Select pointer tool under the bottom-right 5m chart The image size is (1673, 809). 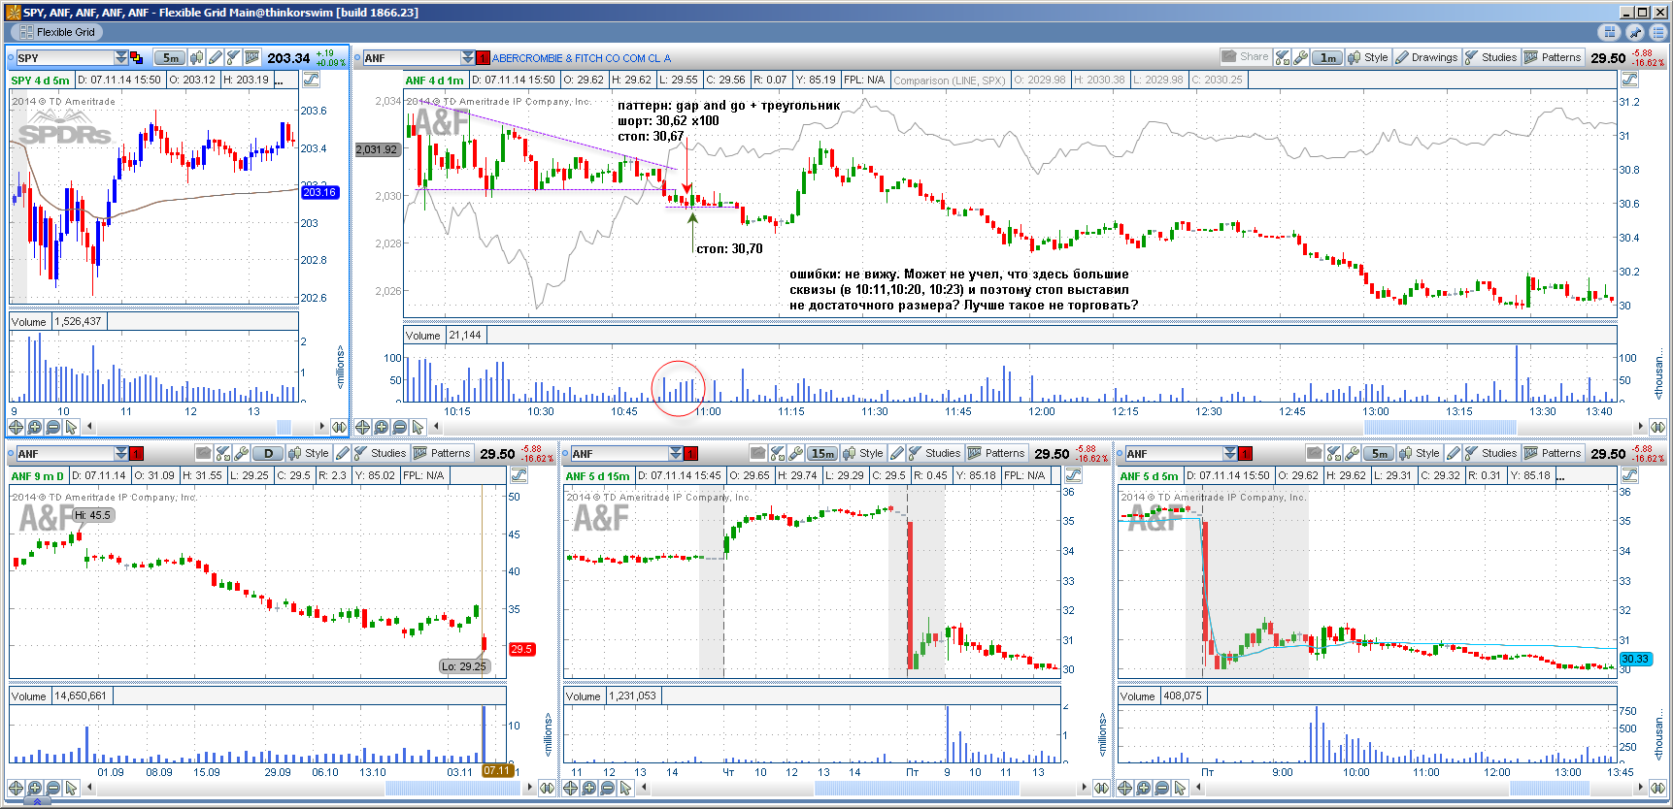(1180, 788)
